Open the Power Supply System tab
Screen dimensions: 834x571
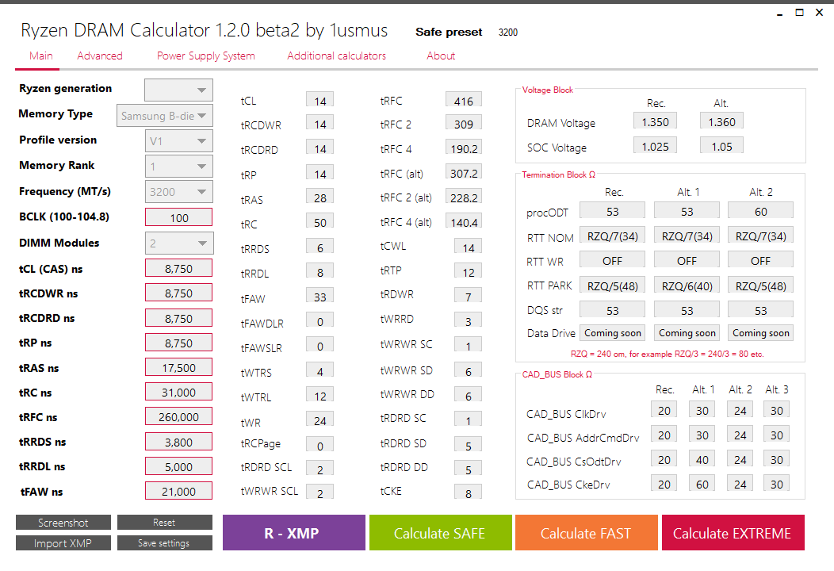pyautogui.click(x=206, y=56)
